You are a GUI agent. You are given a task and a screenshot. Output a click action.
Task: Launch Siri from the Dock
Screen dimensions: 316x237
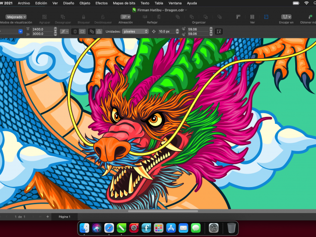pos(97,228)
